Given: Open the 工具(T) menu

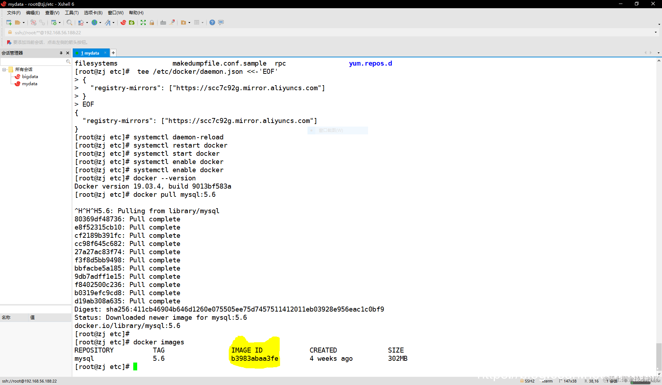Looking at the screenshot, I should click(x=72, y=13).
